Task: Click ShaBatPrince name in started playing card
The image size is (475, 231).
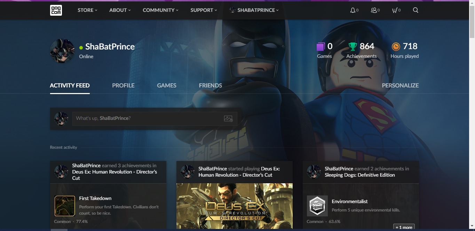Action: point(213,169)
